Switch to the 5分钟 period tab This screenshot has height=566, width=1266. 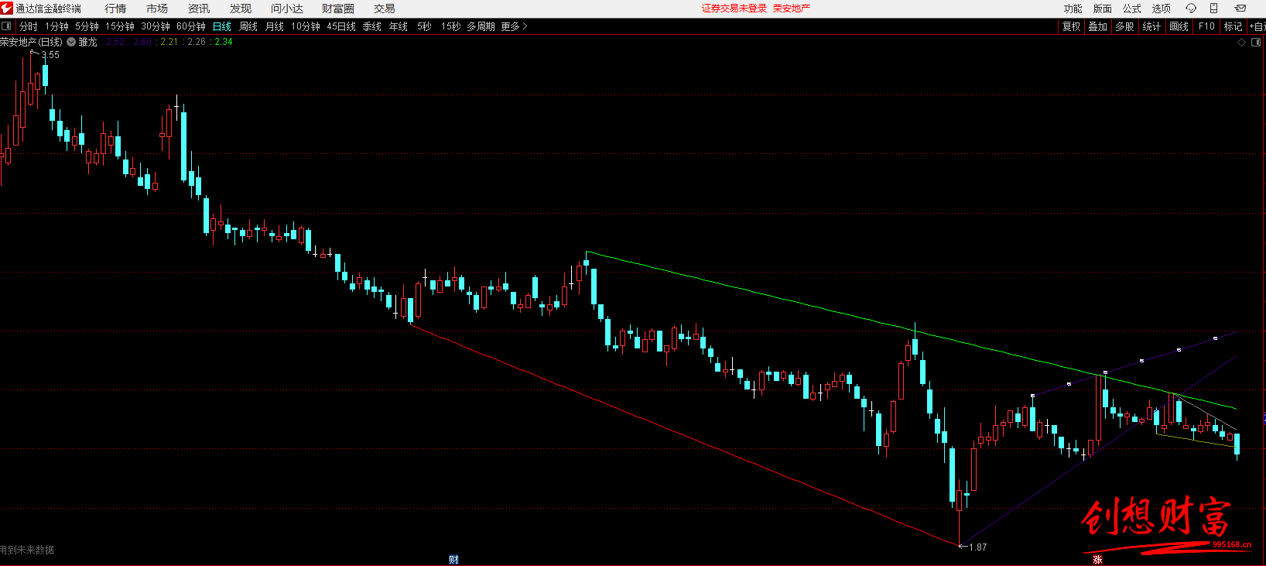[x=87, y=26]
